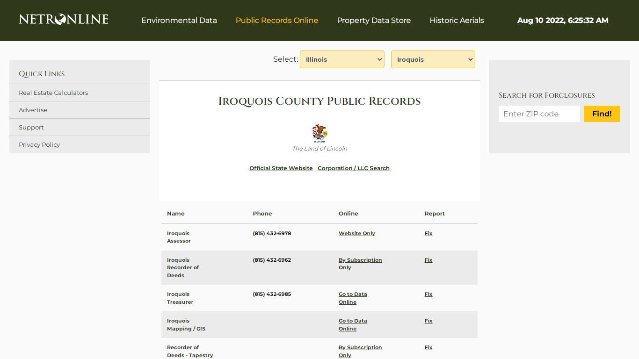Open Recorder of Deeds By Subscription link
Screen dimensions: 639x359
click(x=360, y=264)
